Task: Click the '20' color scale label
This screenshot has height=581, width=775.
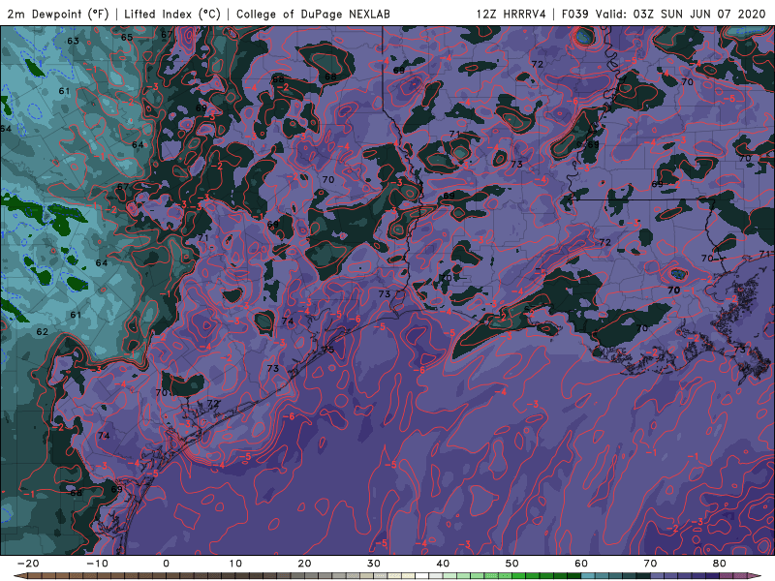Action: (304, 564)
